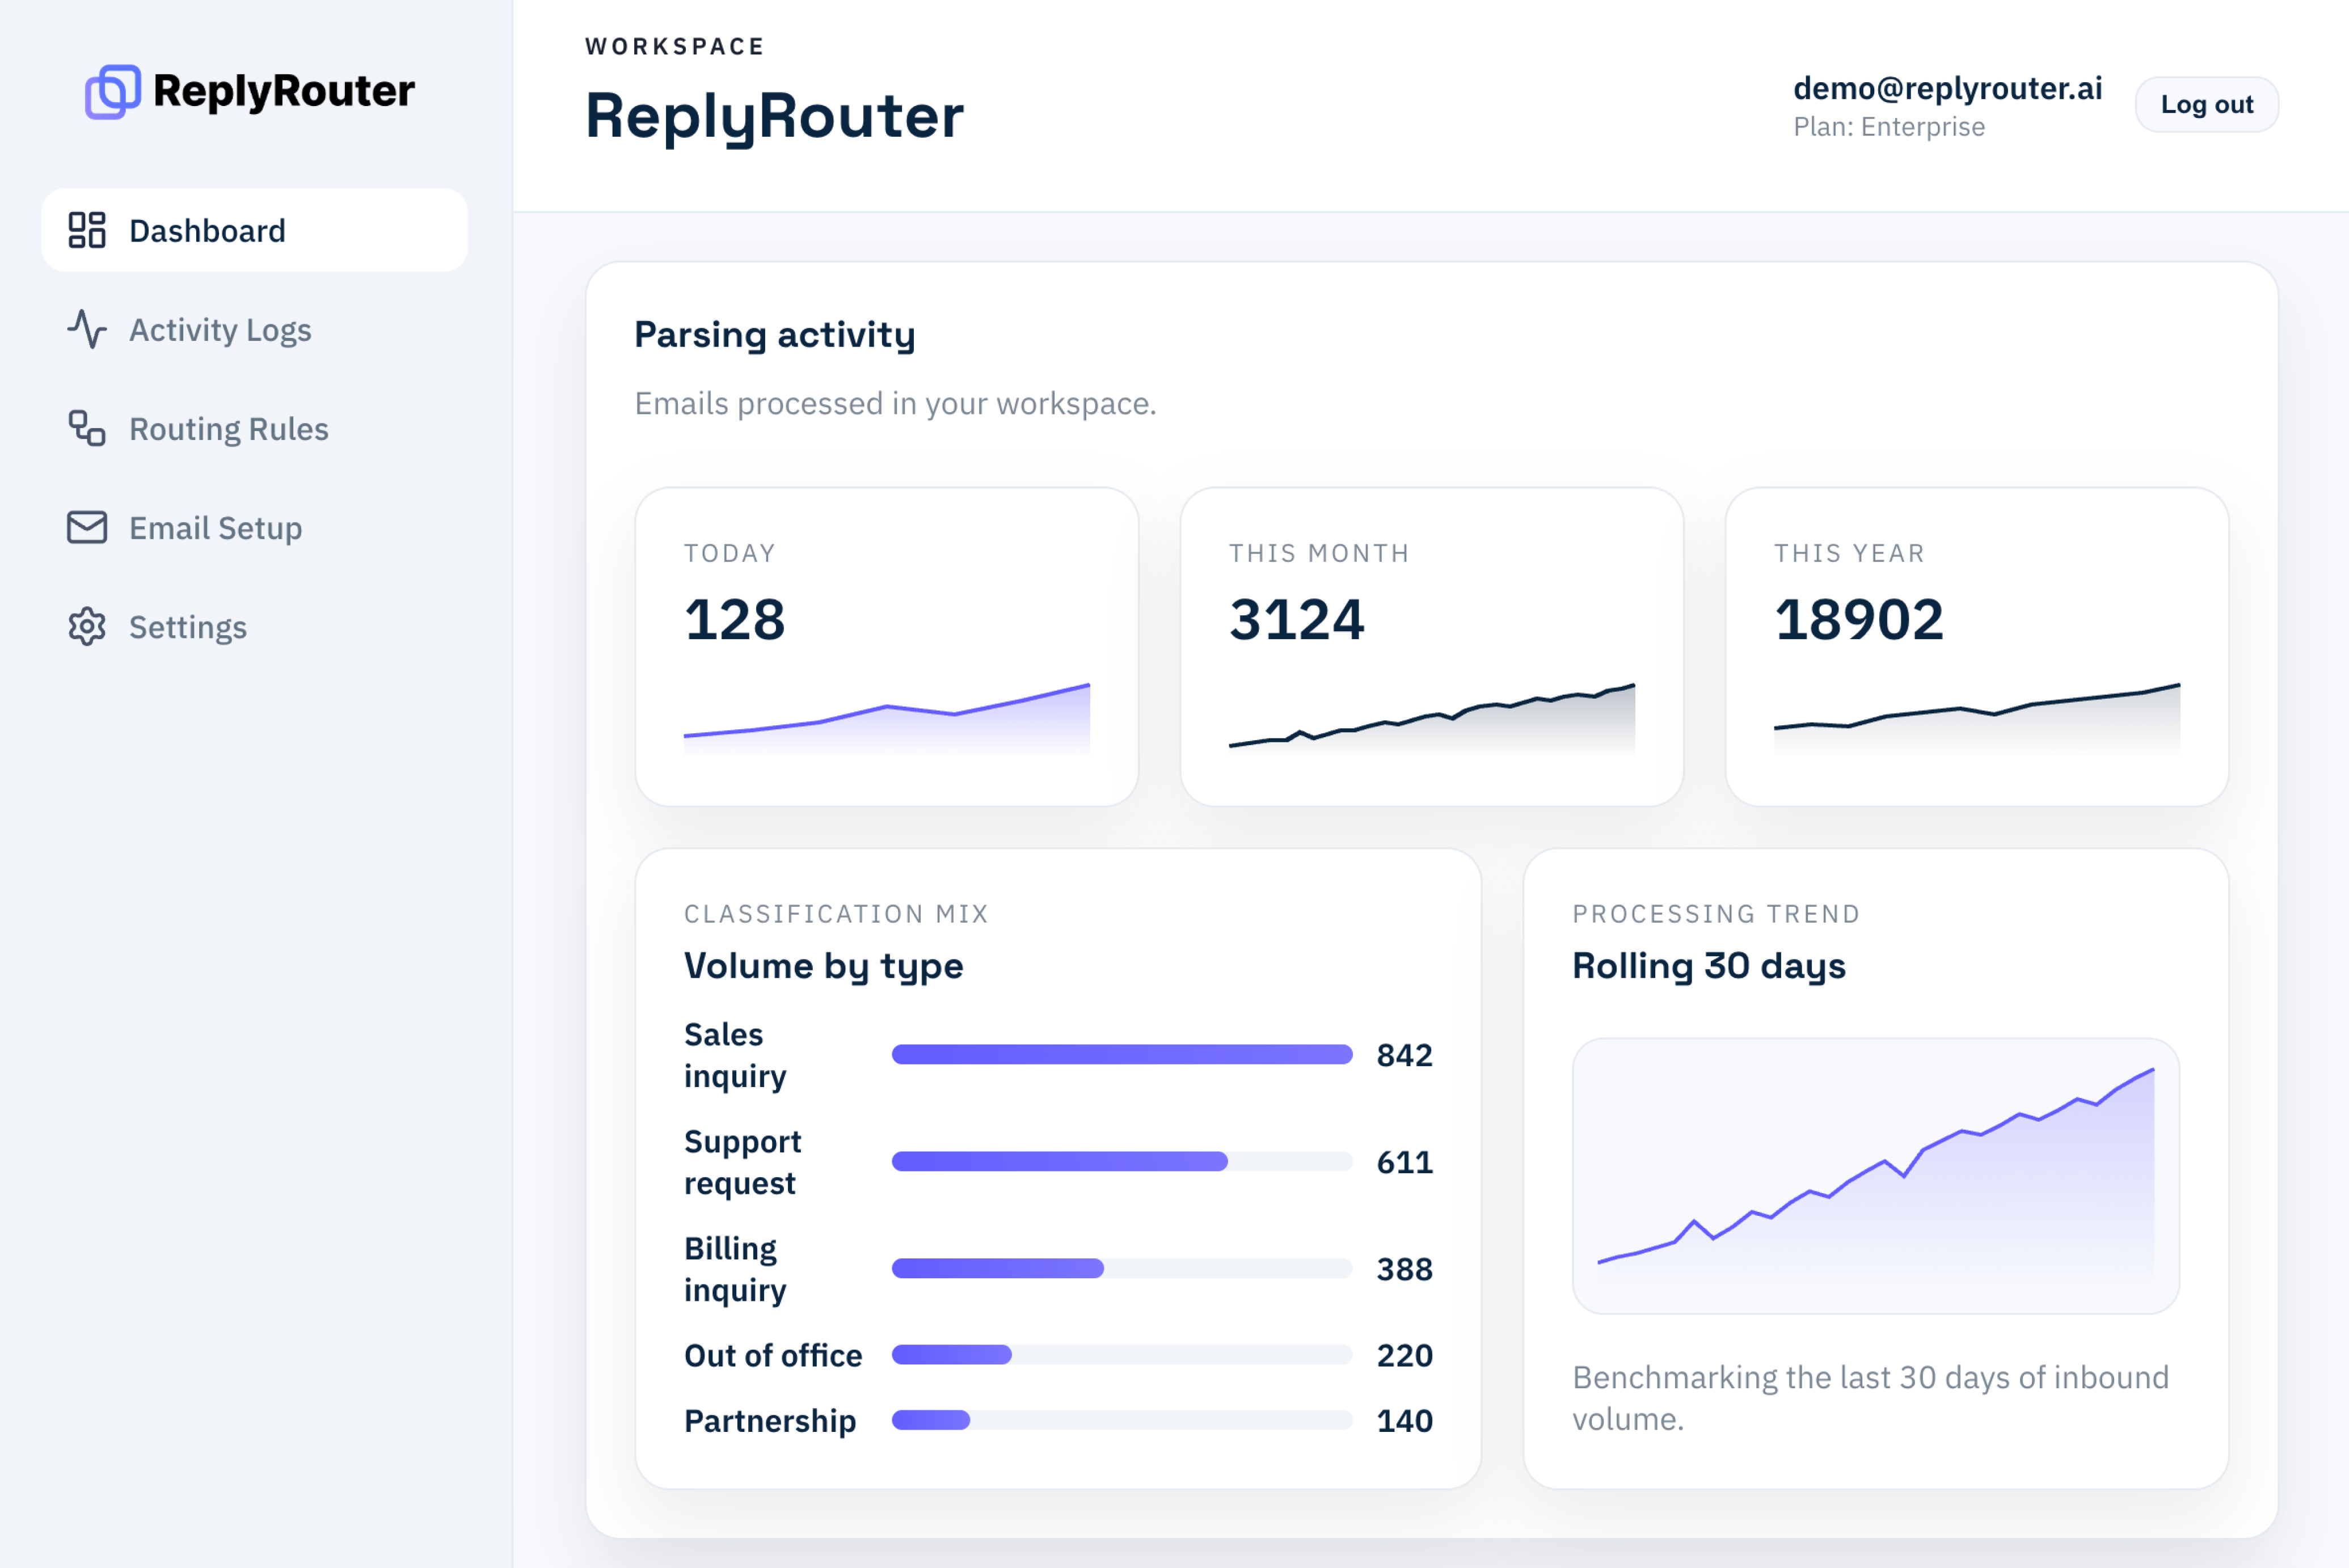
Task: Select the Dashboard grid icon
Action: coord(87,230)
